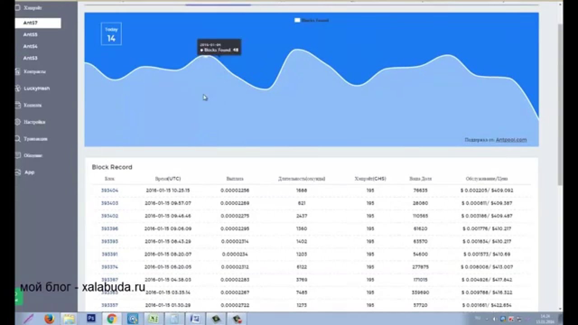Open block 393391 link
Screen dimensions: 578x325
[x=109, y=254]
